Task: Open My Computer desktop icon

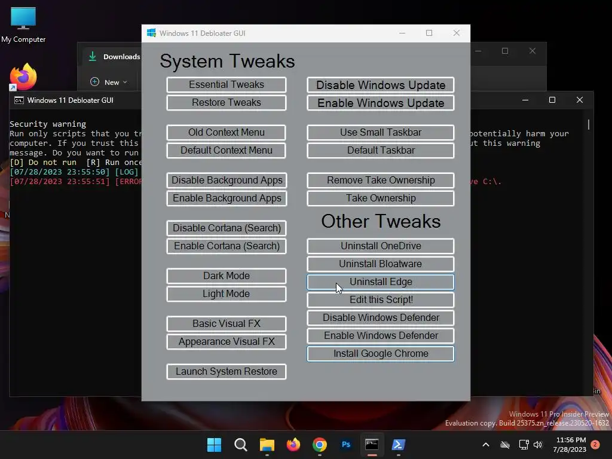Action: 23,25
